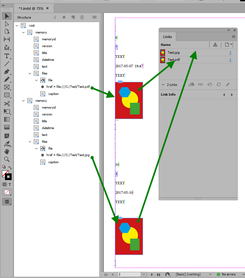Open the Structure panel menu
The image size is (245, 278).
pyautogui.click(x=95, y=17)
